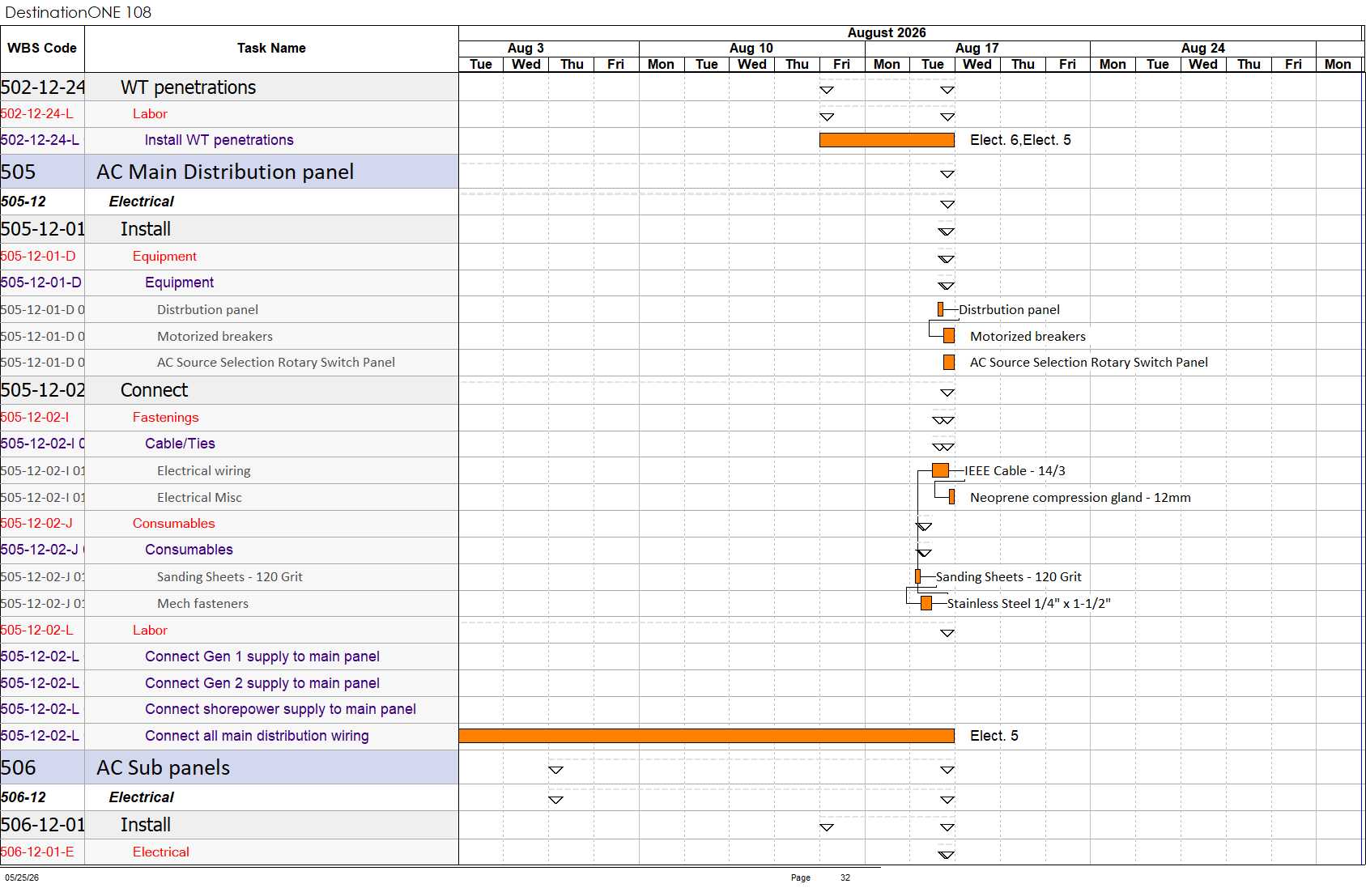This screenshot has width=1366, height=888.
Task: Select the Connect all main distribution wiring bar
Action: (706, 736)
